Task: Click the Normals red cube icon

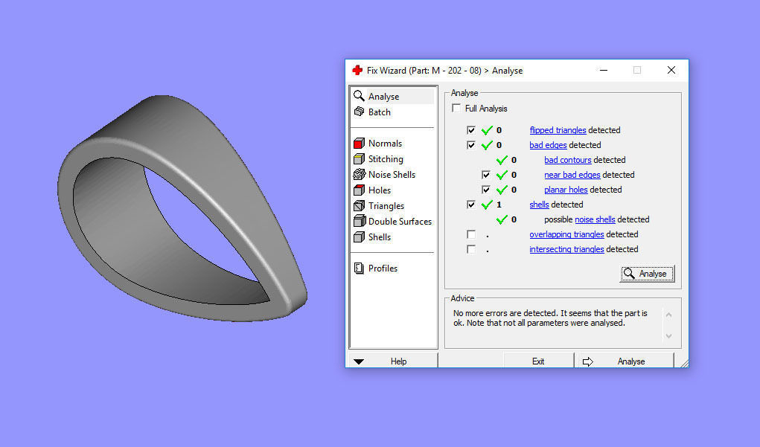Action: click(x=359, y=143)
